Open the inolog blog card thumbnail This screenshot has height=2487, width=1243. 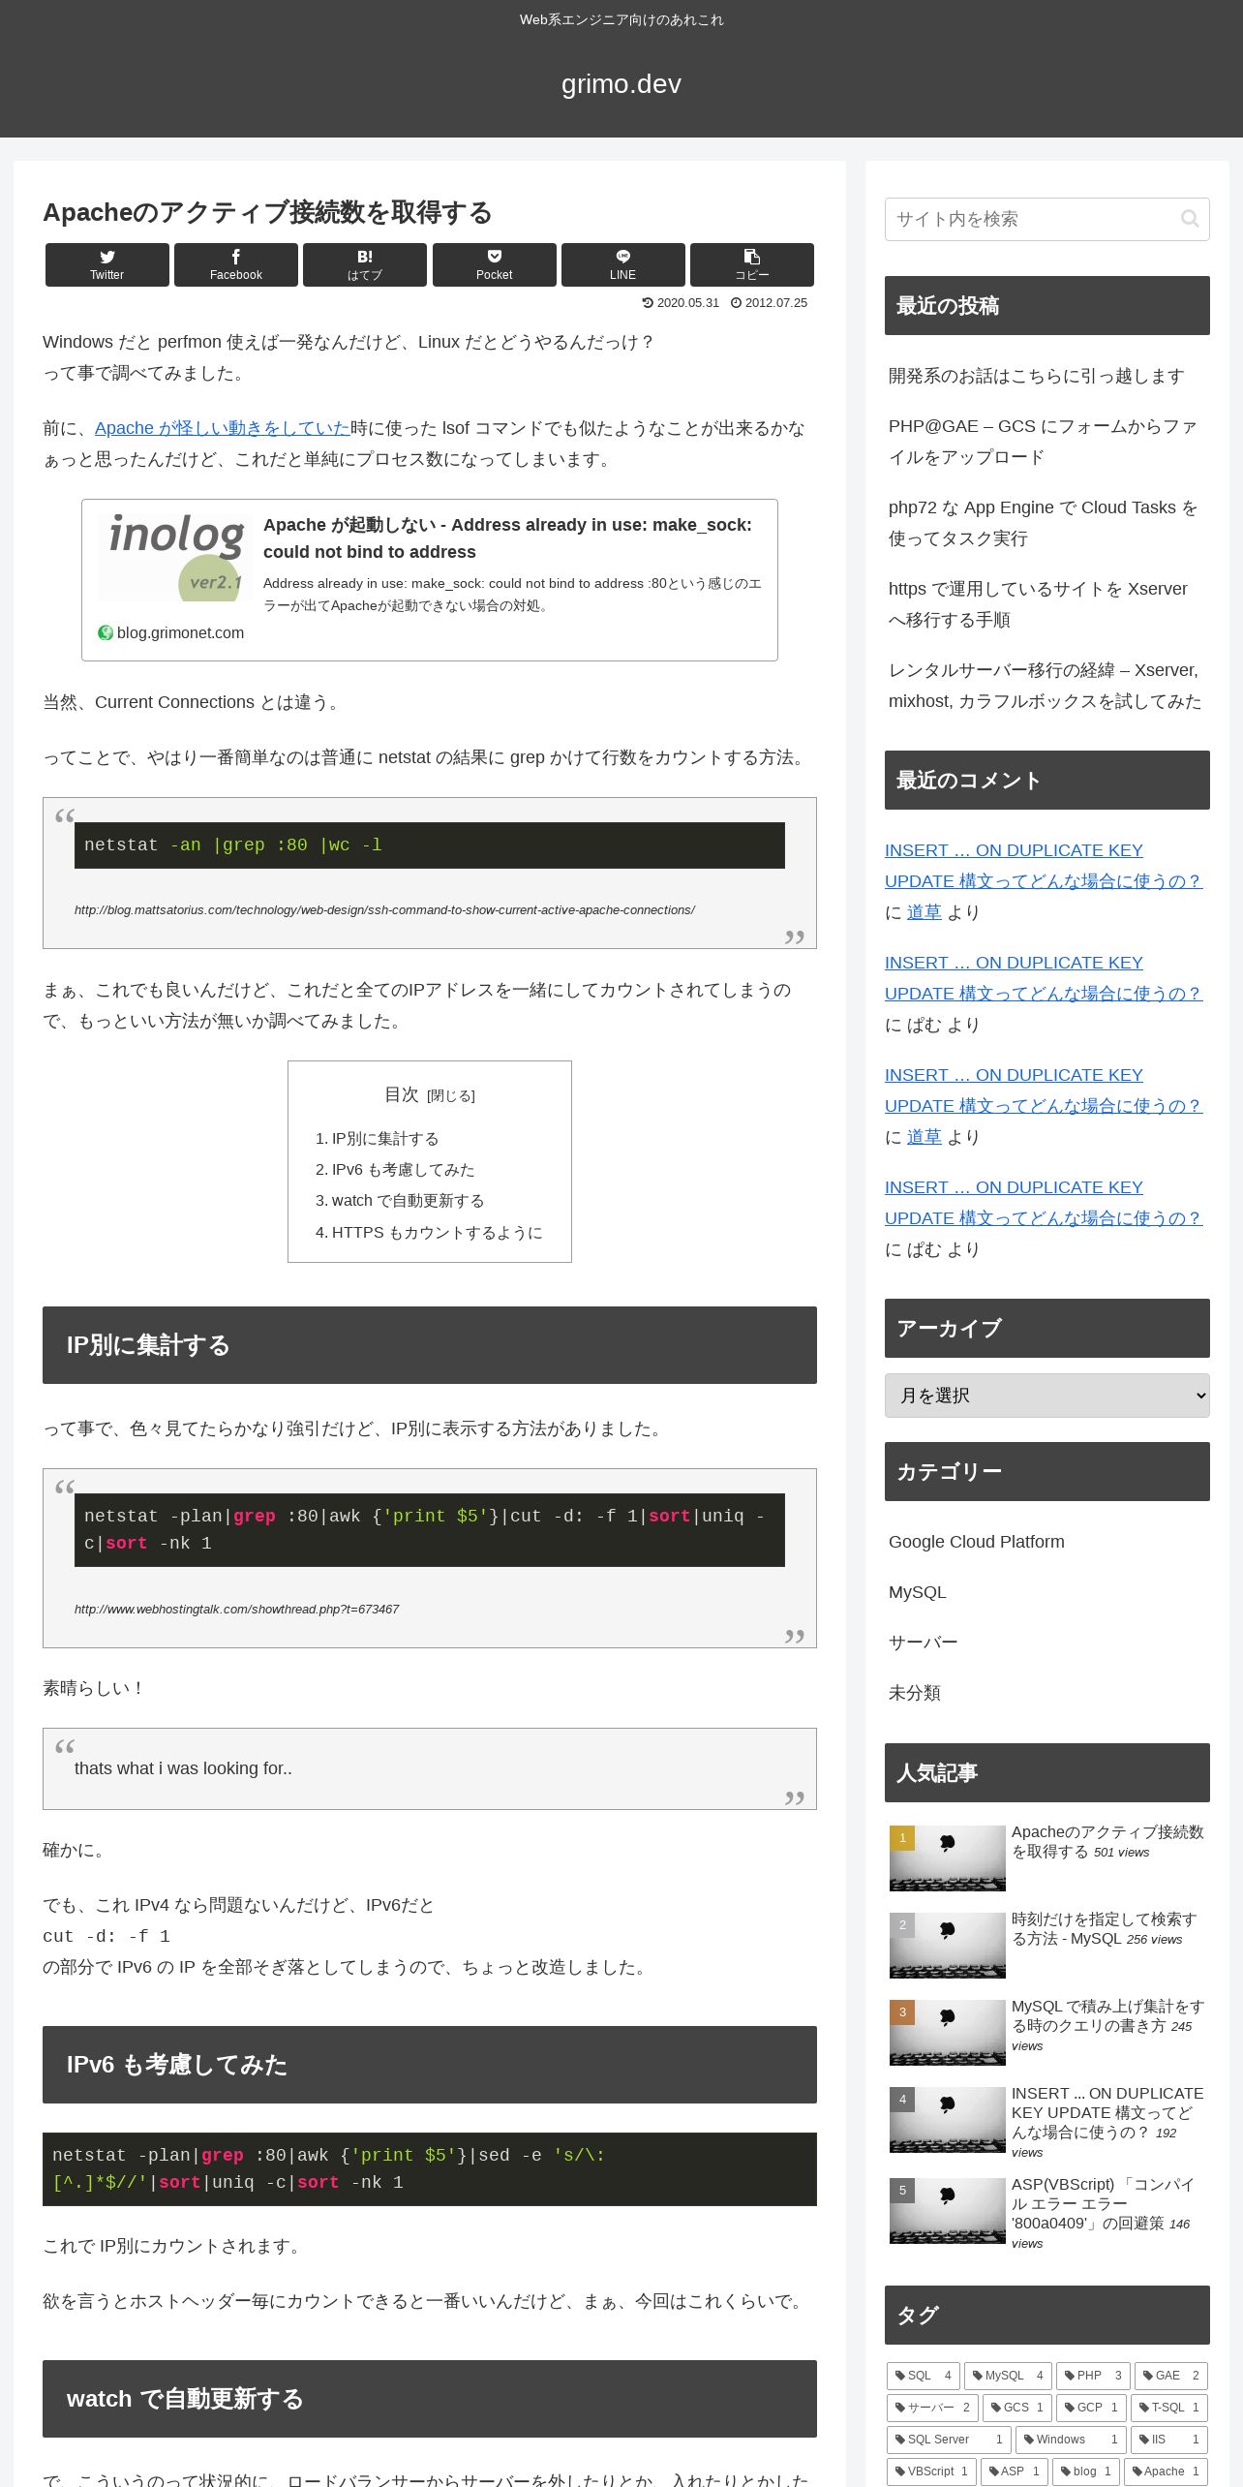point(174,558)
